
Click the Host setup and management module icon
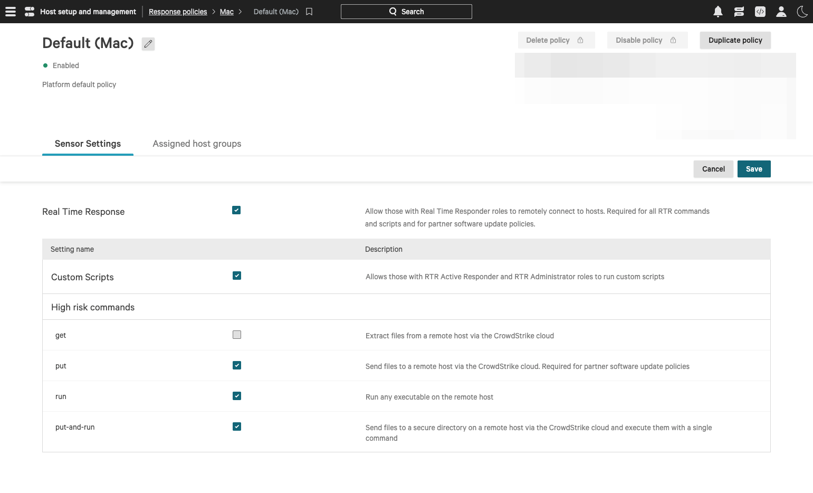pyautogui.click(x=30, y=12)
